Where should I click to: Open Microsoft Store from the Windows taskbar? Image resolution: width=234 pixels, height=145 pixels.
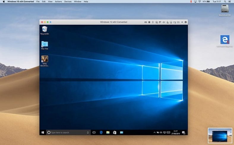pyautogui.click(x=115, y=132)
